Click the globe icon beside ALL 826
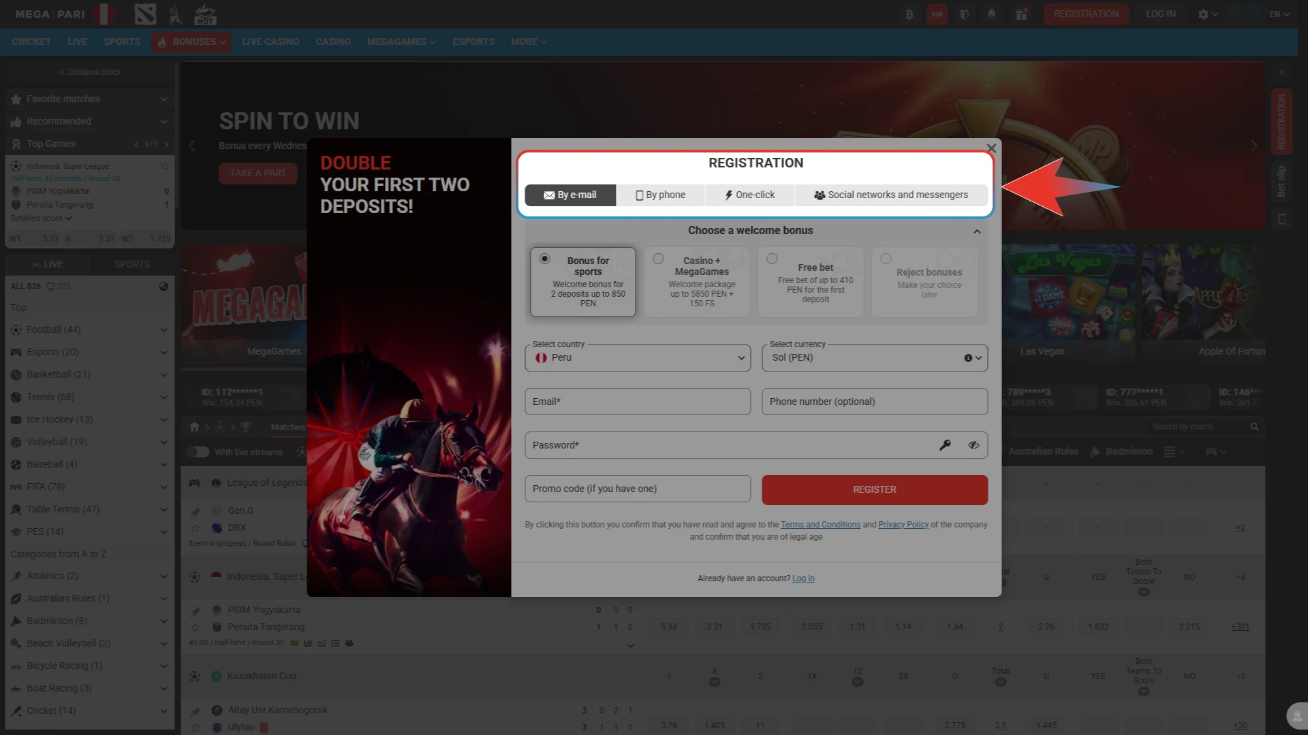Screen dimensions: 1308x735 pyautogui.click(x=163, y=287)
